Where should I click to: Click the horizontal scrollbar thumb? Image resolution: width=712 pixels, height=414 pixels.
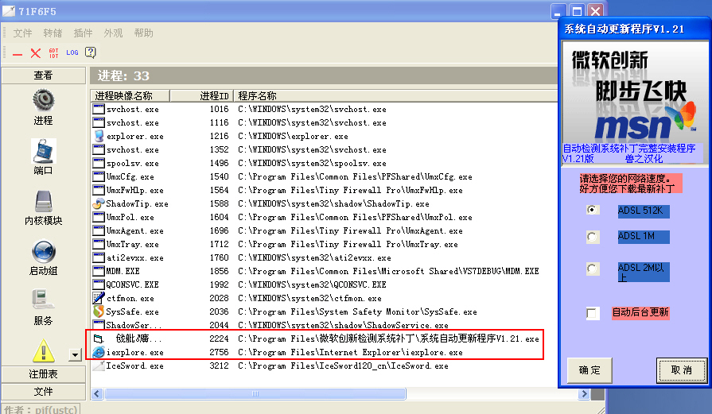[x=255, y=393]
